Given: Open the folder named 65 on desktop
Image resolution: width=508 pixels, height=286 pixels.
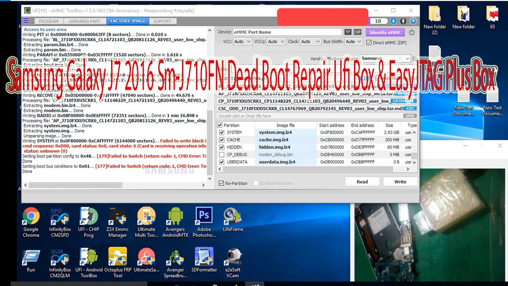Looking at the screenshot, I should [x=493, y=18].
